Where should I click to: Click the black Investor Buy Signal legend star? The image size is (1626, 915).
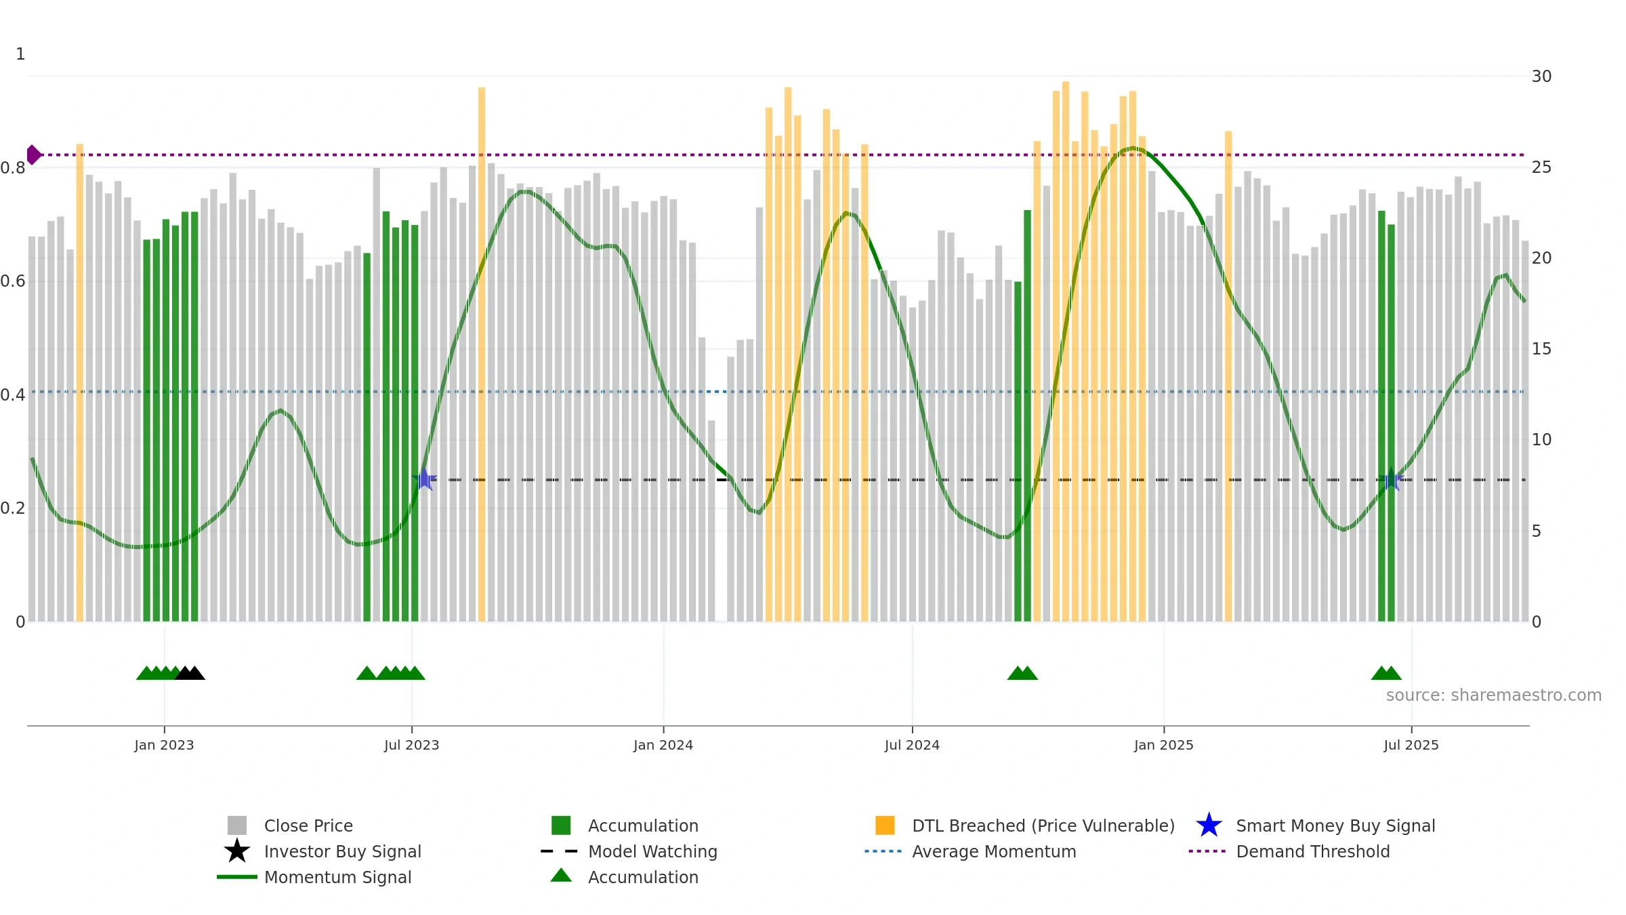pyautogui.click(x=237, y=851)
